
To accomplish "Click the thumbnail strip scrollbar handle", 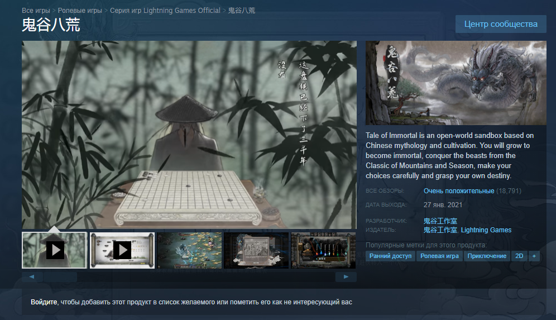I will pyautogui.click(x=60, y=276).
